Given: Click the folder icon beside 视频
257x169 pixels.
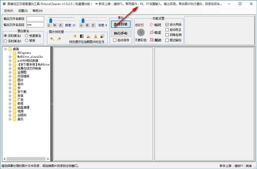Looking at the screenshot, I should pos(15,111).
